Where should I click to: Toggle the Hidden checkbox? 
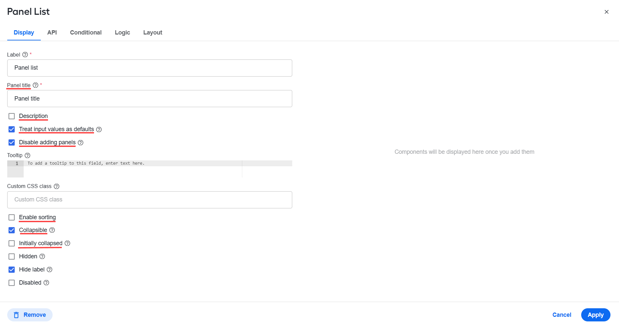12,257
